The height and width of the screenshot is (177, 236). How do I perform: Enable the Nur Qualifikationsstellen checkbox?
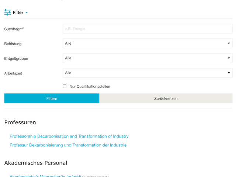(x=65, y=86)
